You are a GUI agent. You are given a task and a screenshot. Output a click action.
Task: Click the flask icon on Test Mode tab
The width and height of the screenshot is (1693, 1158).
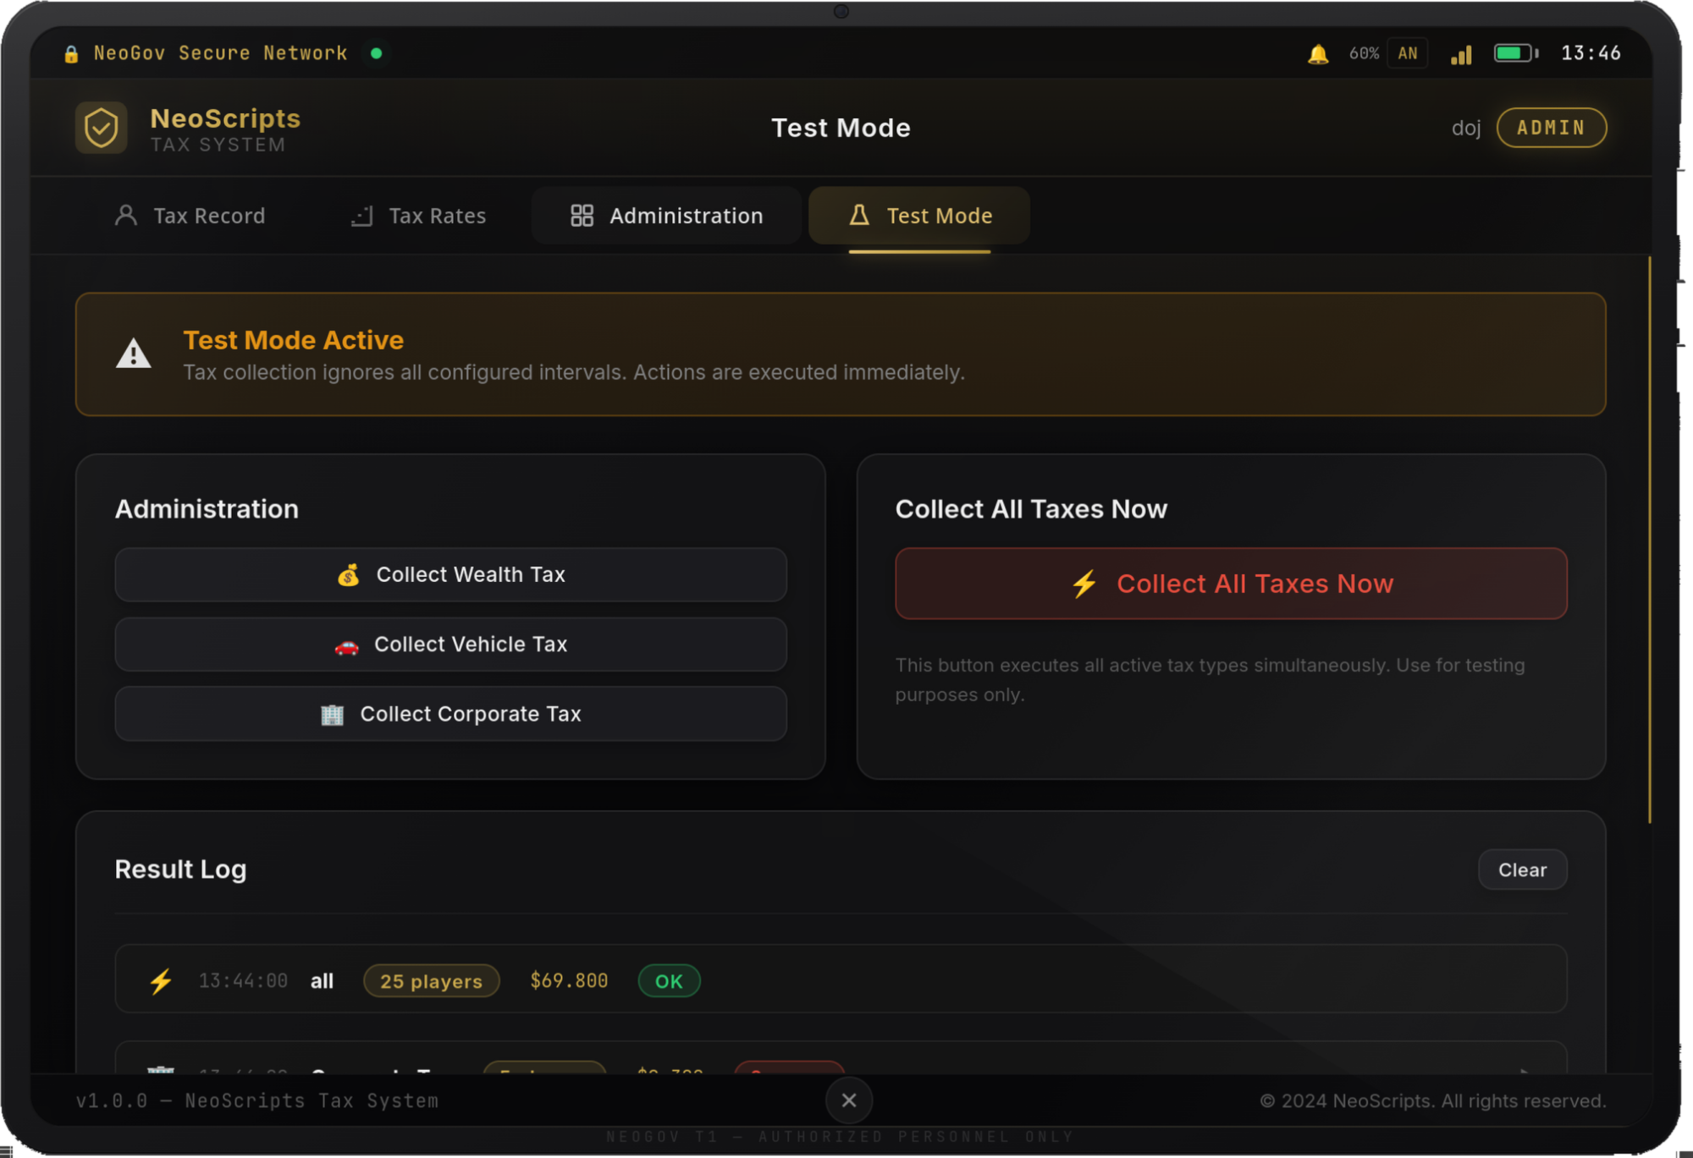pos(859,215)
